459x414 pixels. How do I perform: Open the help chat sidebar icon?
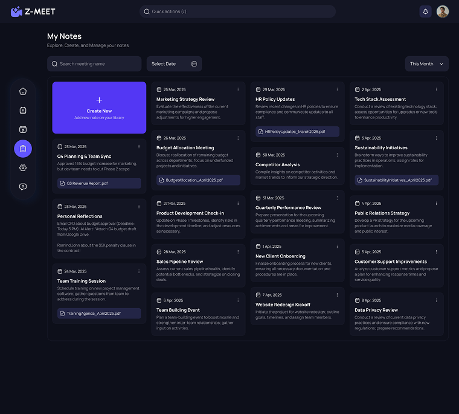23,187
